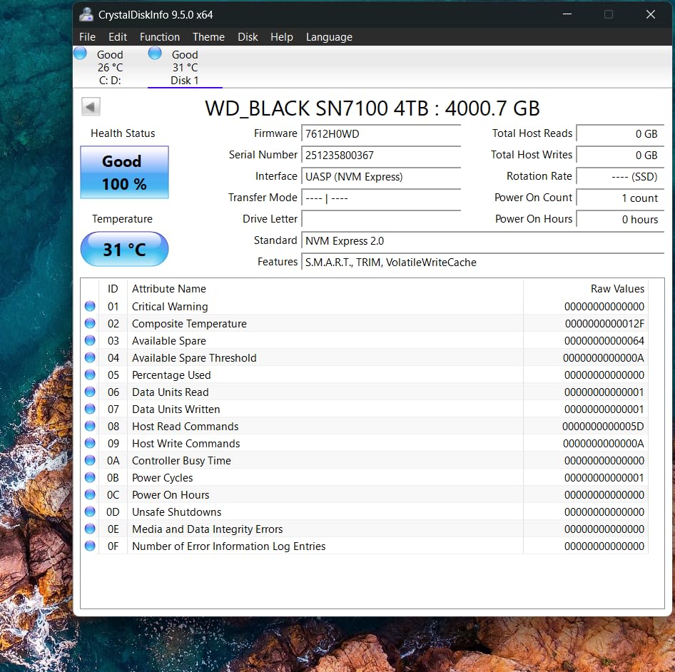Open the Language menu
Viewport: 675px width, 672px height.
click(x=329, y=36)
